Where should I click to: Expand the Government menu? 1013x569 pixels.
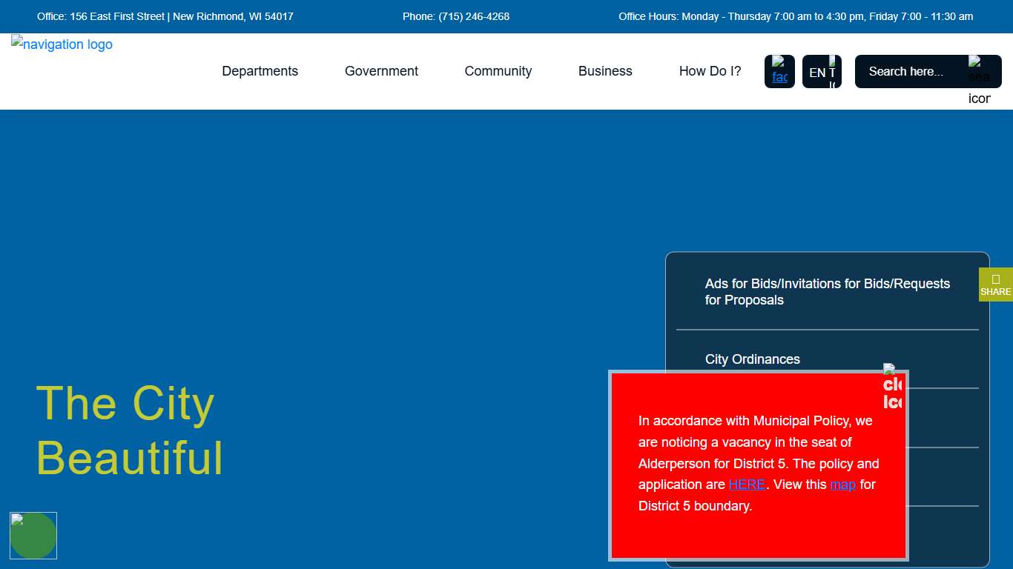point(381,71)
